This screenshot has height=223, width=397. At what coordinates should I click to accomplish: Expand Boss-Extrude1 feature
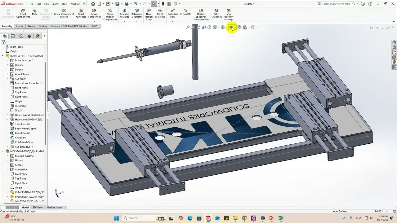[x=7, y=133]
